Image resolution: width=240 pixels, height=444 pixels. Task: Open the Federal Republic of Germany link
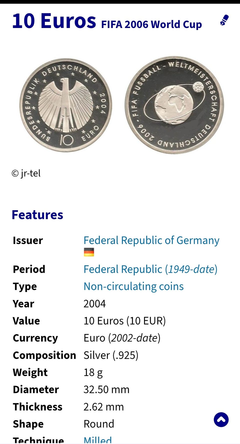coord(151,240)
